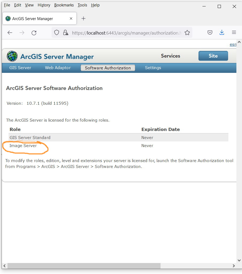Save the page to Pocket icon
242x274 pixels.
(x=210, y=32)
